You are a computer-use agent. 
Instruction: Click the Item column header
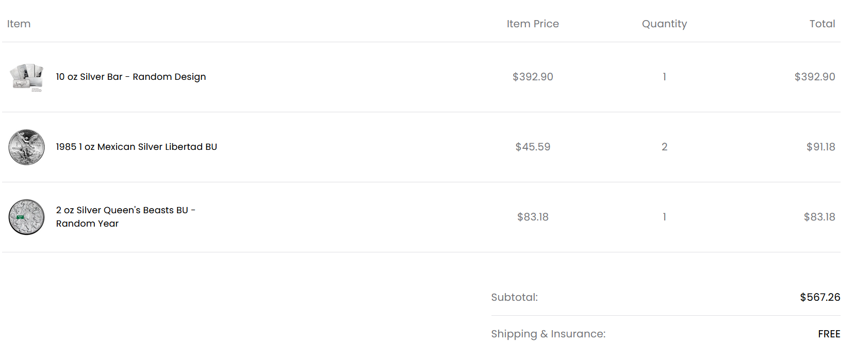tap(19, 24)
